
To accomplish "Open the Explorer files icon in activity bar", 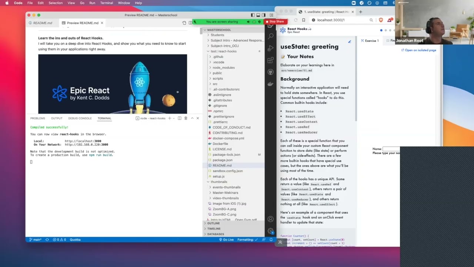I will coord(271,26).
